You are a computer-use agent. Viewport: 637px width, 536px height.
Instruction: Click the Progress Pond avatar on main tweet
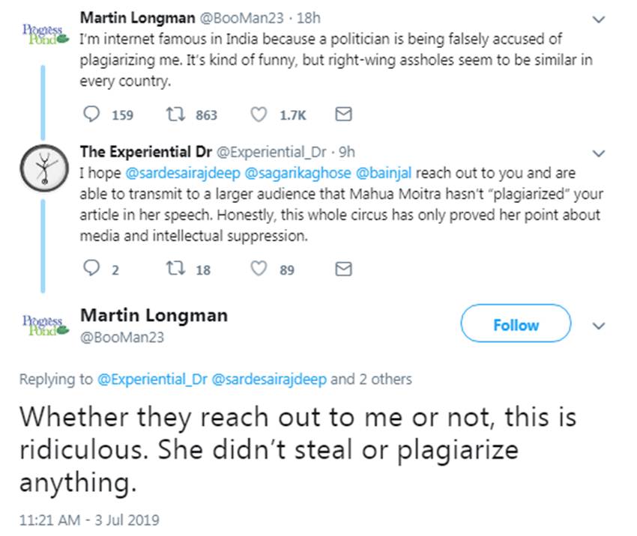pos(43,324)
